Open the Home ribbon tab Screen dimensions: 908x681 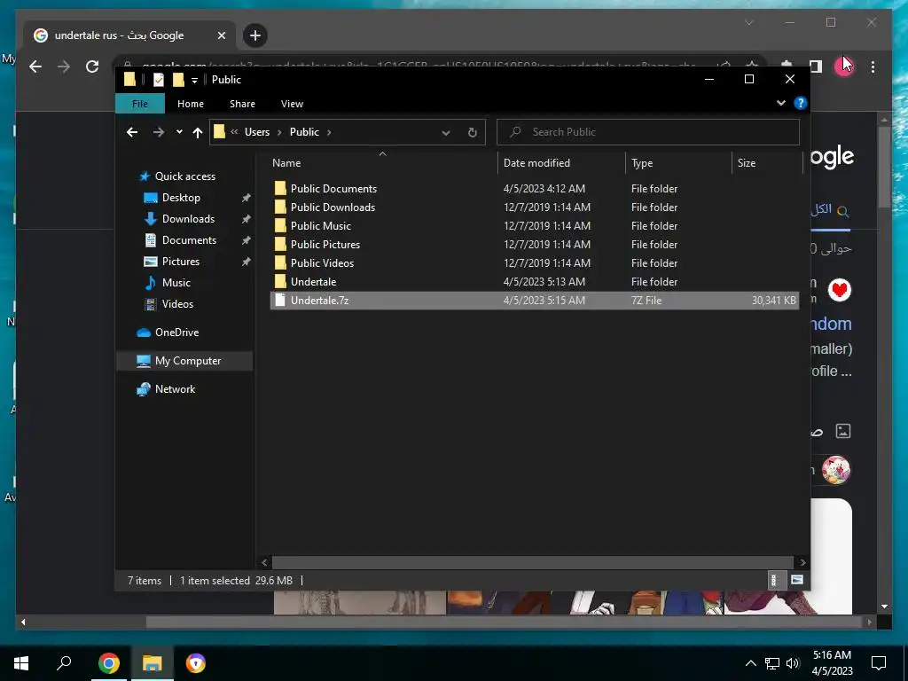click(x=191, y=104)
